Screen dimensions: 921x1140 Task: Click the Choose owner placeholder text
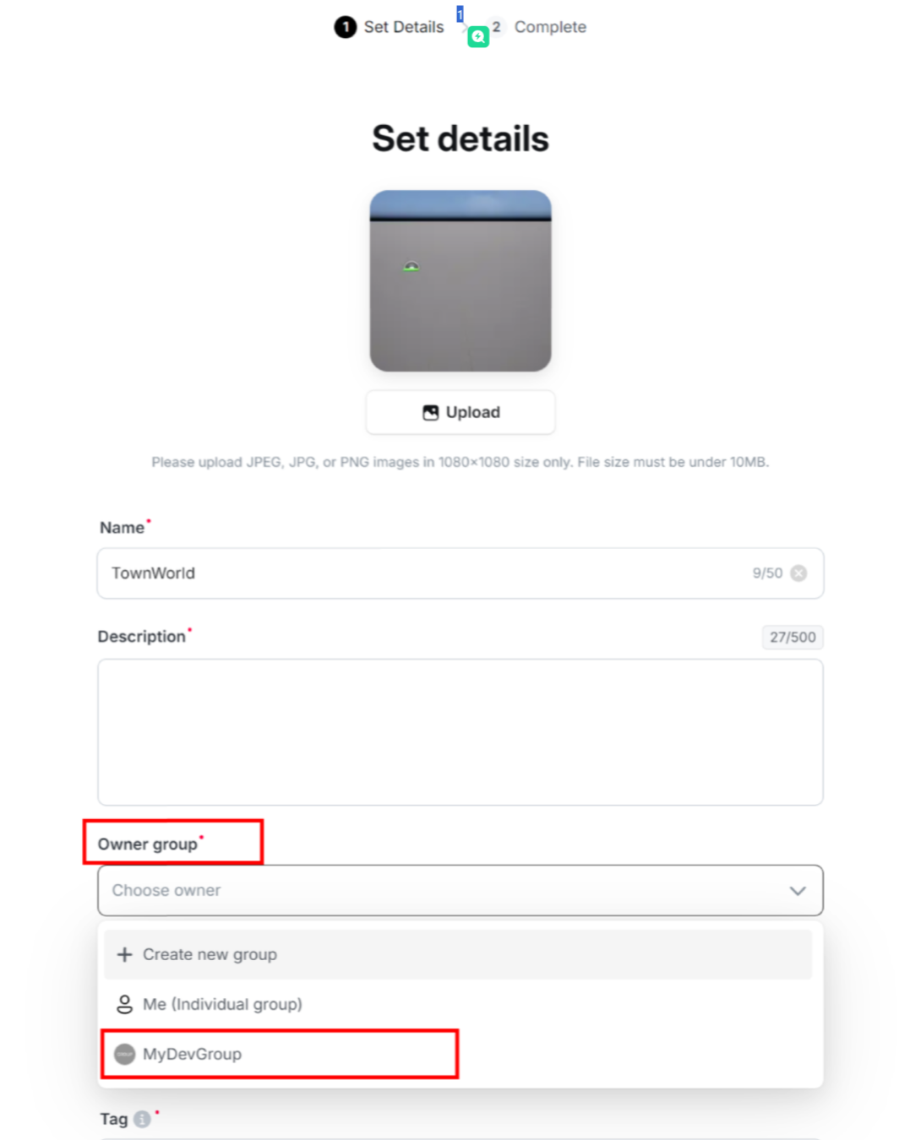tap(166, 891)
